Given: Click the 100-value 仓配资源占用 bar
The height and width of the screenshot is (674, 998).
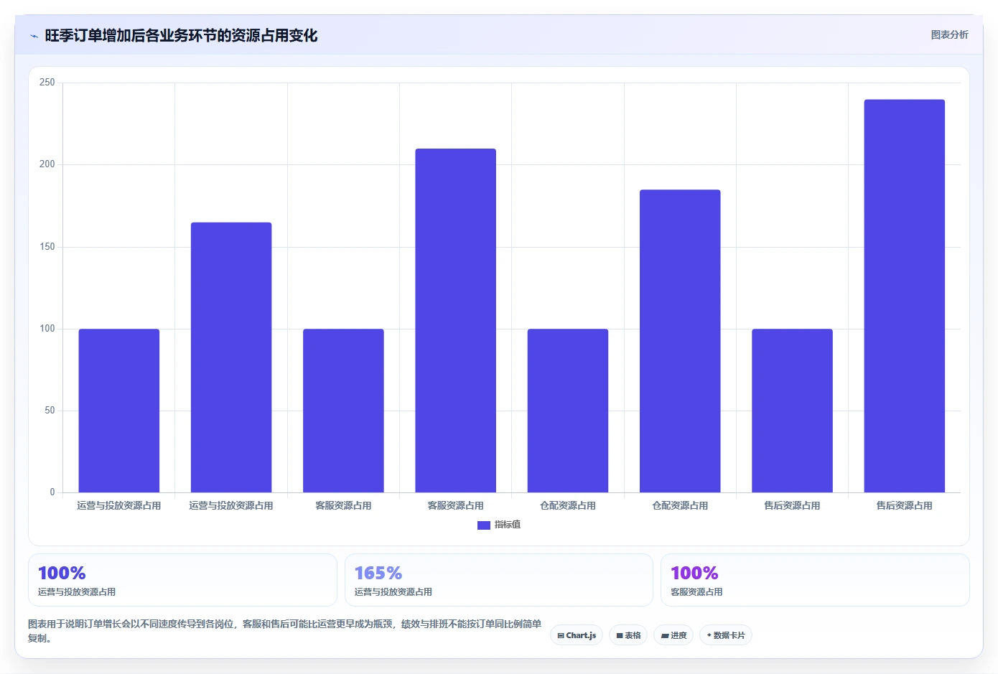Looking at the screenshot, I should (x=568, y=411).
